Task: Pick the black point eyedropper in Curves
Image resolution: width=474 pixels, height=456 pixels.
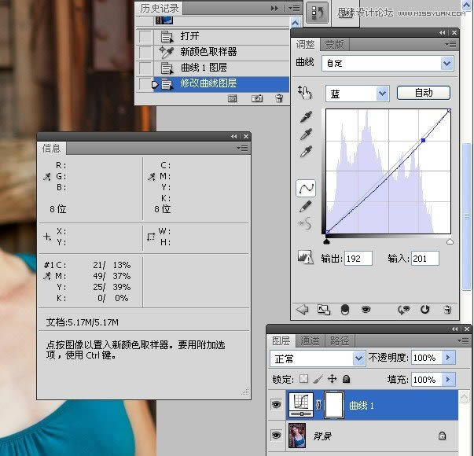Action: tap(306, 117)
